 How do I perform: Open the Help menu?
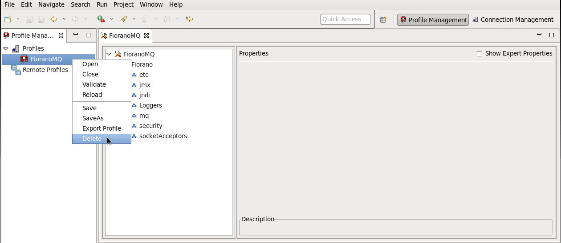[176, 4]
